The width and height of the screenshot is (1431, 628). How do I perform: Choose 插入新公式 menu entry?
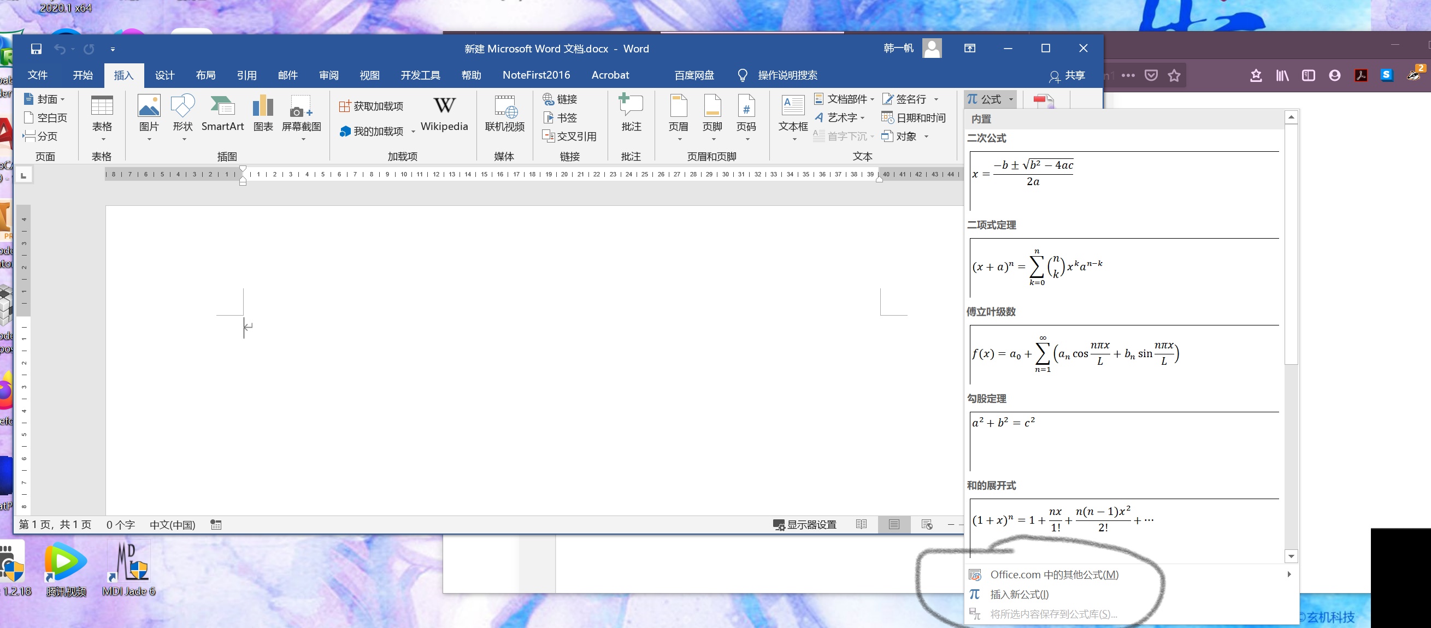[x=1019, y=594]
